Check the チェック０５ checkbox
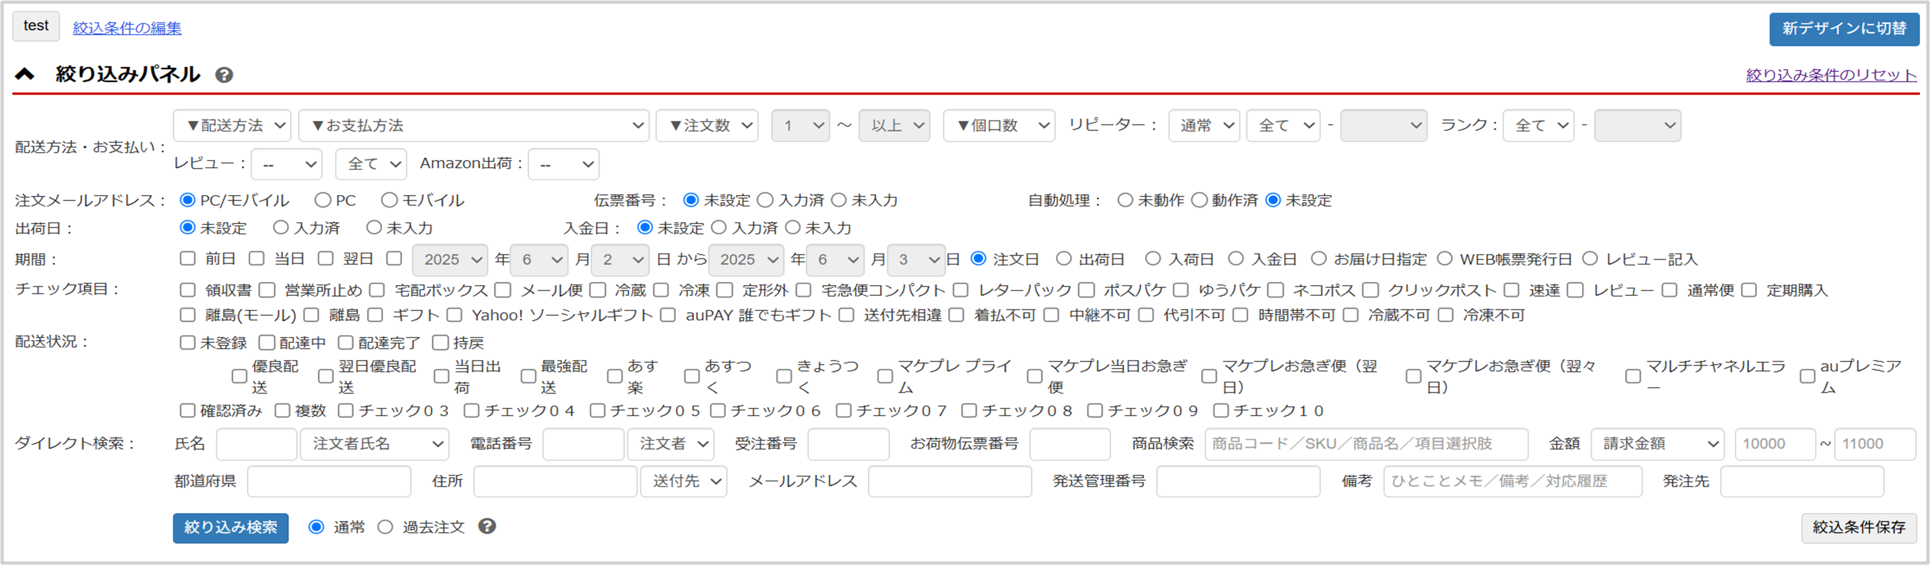Image resolution: width=1930 pixels, height=565 pixels. pos(597,411)
